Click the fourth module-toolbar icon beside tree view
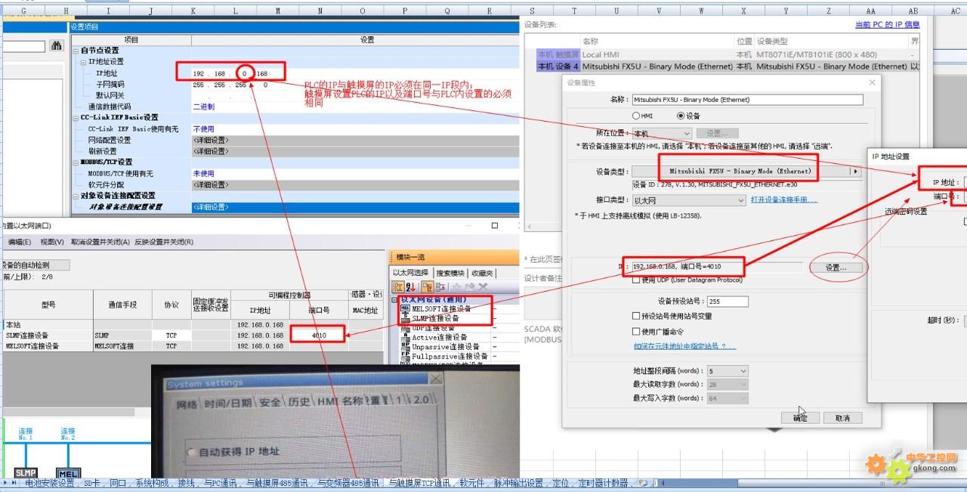 point(440,287)
